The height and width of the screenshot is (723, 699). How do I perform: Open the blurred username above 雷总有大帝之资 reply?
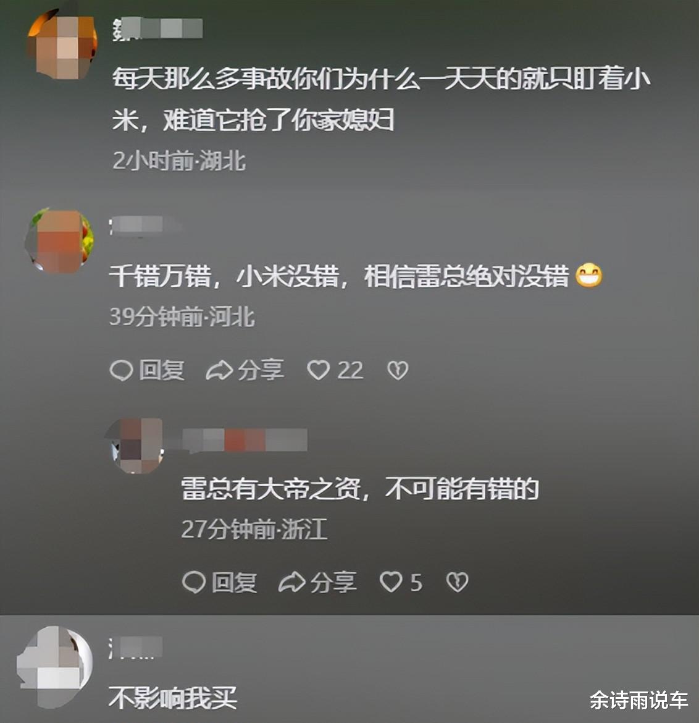(x=245, y=440)
